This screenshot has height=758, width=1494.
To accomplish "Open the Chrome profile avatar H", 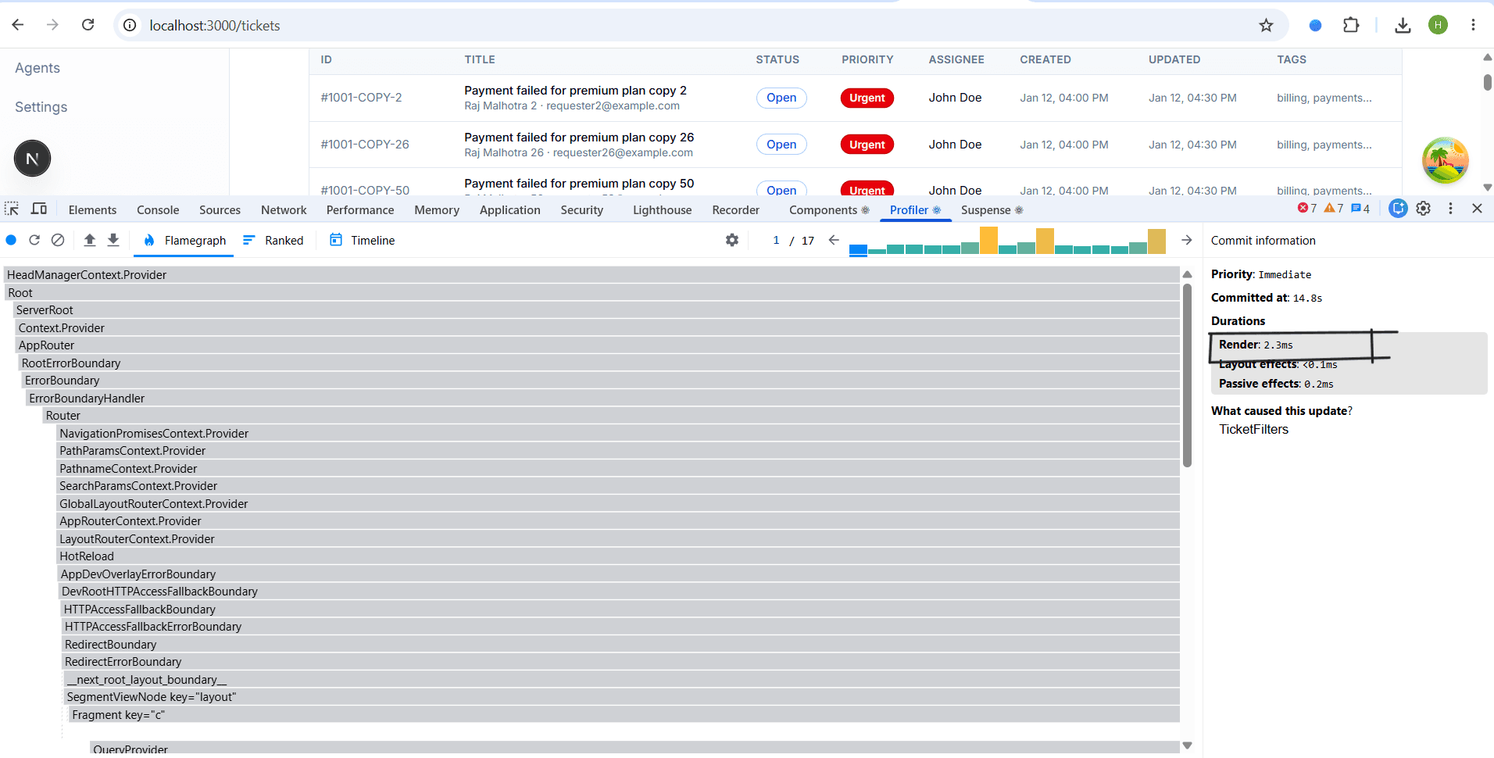I will coord(1439,25).
